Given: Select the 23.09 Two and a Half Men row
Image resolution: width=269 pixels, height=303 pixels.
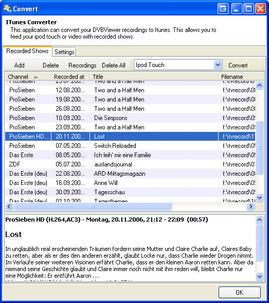Looking at the screenshot, I should pyautogui.click(x=130, y=127).
